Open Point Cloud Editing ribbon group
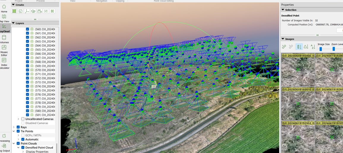The image size is (343, 153). pos(164,1)
